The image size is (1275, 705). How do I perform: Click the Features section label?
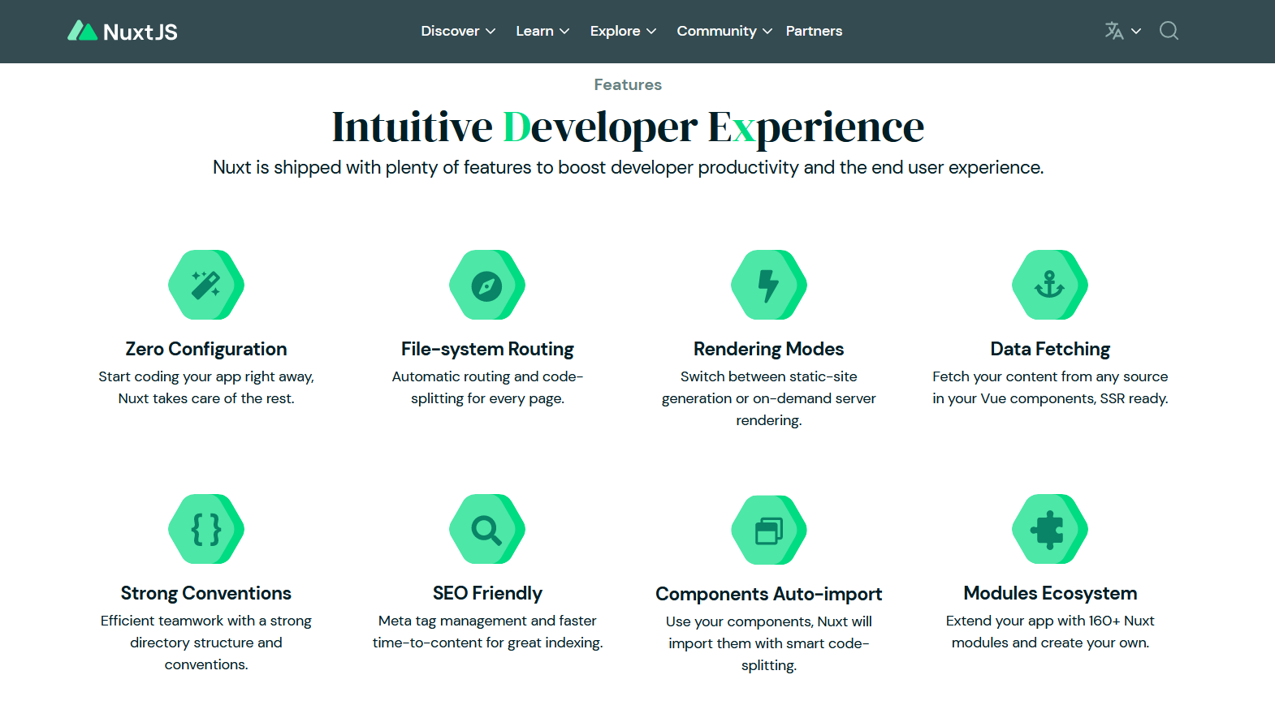pyautogui.click(x=628, y=84)
